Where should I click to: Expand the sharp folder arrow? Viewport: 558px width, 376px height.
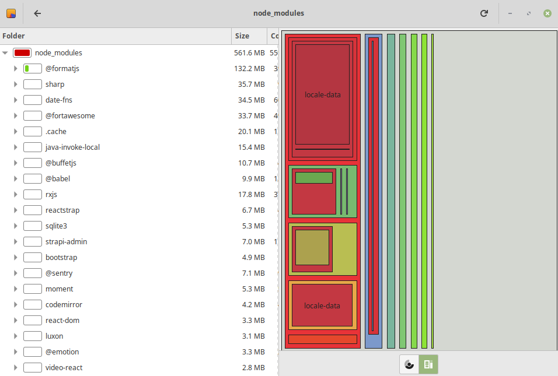pyautogui.click(x=16, y=85)
